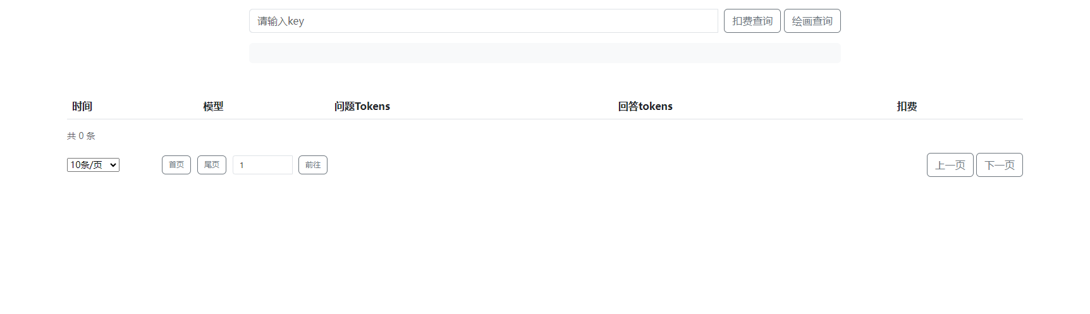Click the 前往 go button
The height and width of the screenshot is (314, 1090).
click(313, 165)
